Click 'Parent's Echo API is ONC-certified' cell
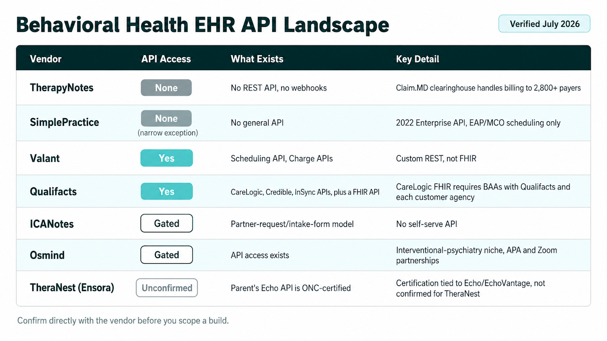This screenshot has height=341, width=607. pos(291,288)
